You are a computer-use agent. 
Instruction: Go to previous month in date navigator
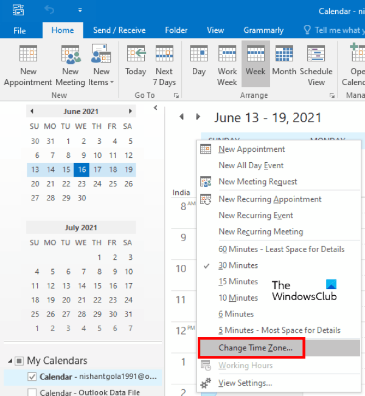coord(32,111)
